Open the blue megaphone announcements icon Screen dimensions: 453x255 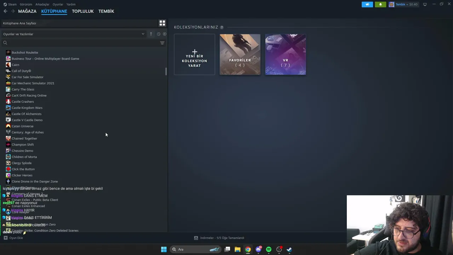[367, 4]
